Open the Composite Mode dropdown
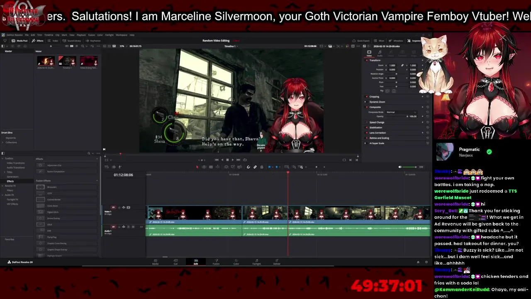The height and width of the screenshot is (299, 531). 401,112
